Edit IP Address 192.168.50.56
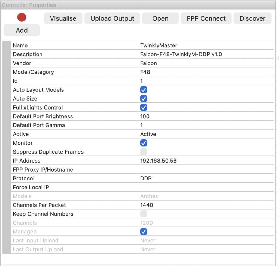Screen dimensions: 279x268 [x=206, y=161]
